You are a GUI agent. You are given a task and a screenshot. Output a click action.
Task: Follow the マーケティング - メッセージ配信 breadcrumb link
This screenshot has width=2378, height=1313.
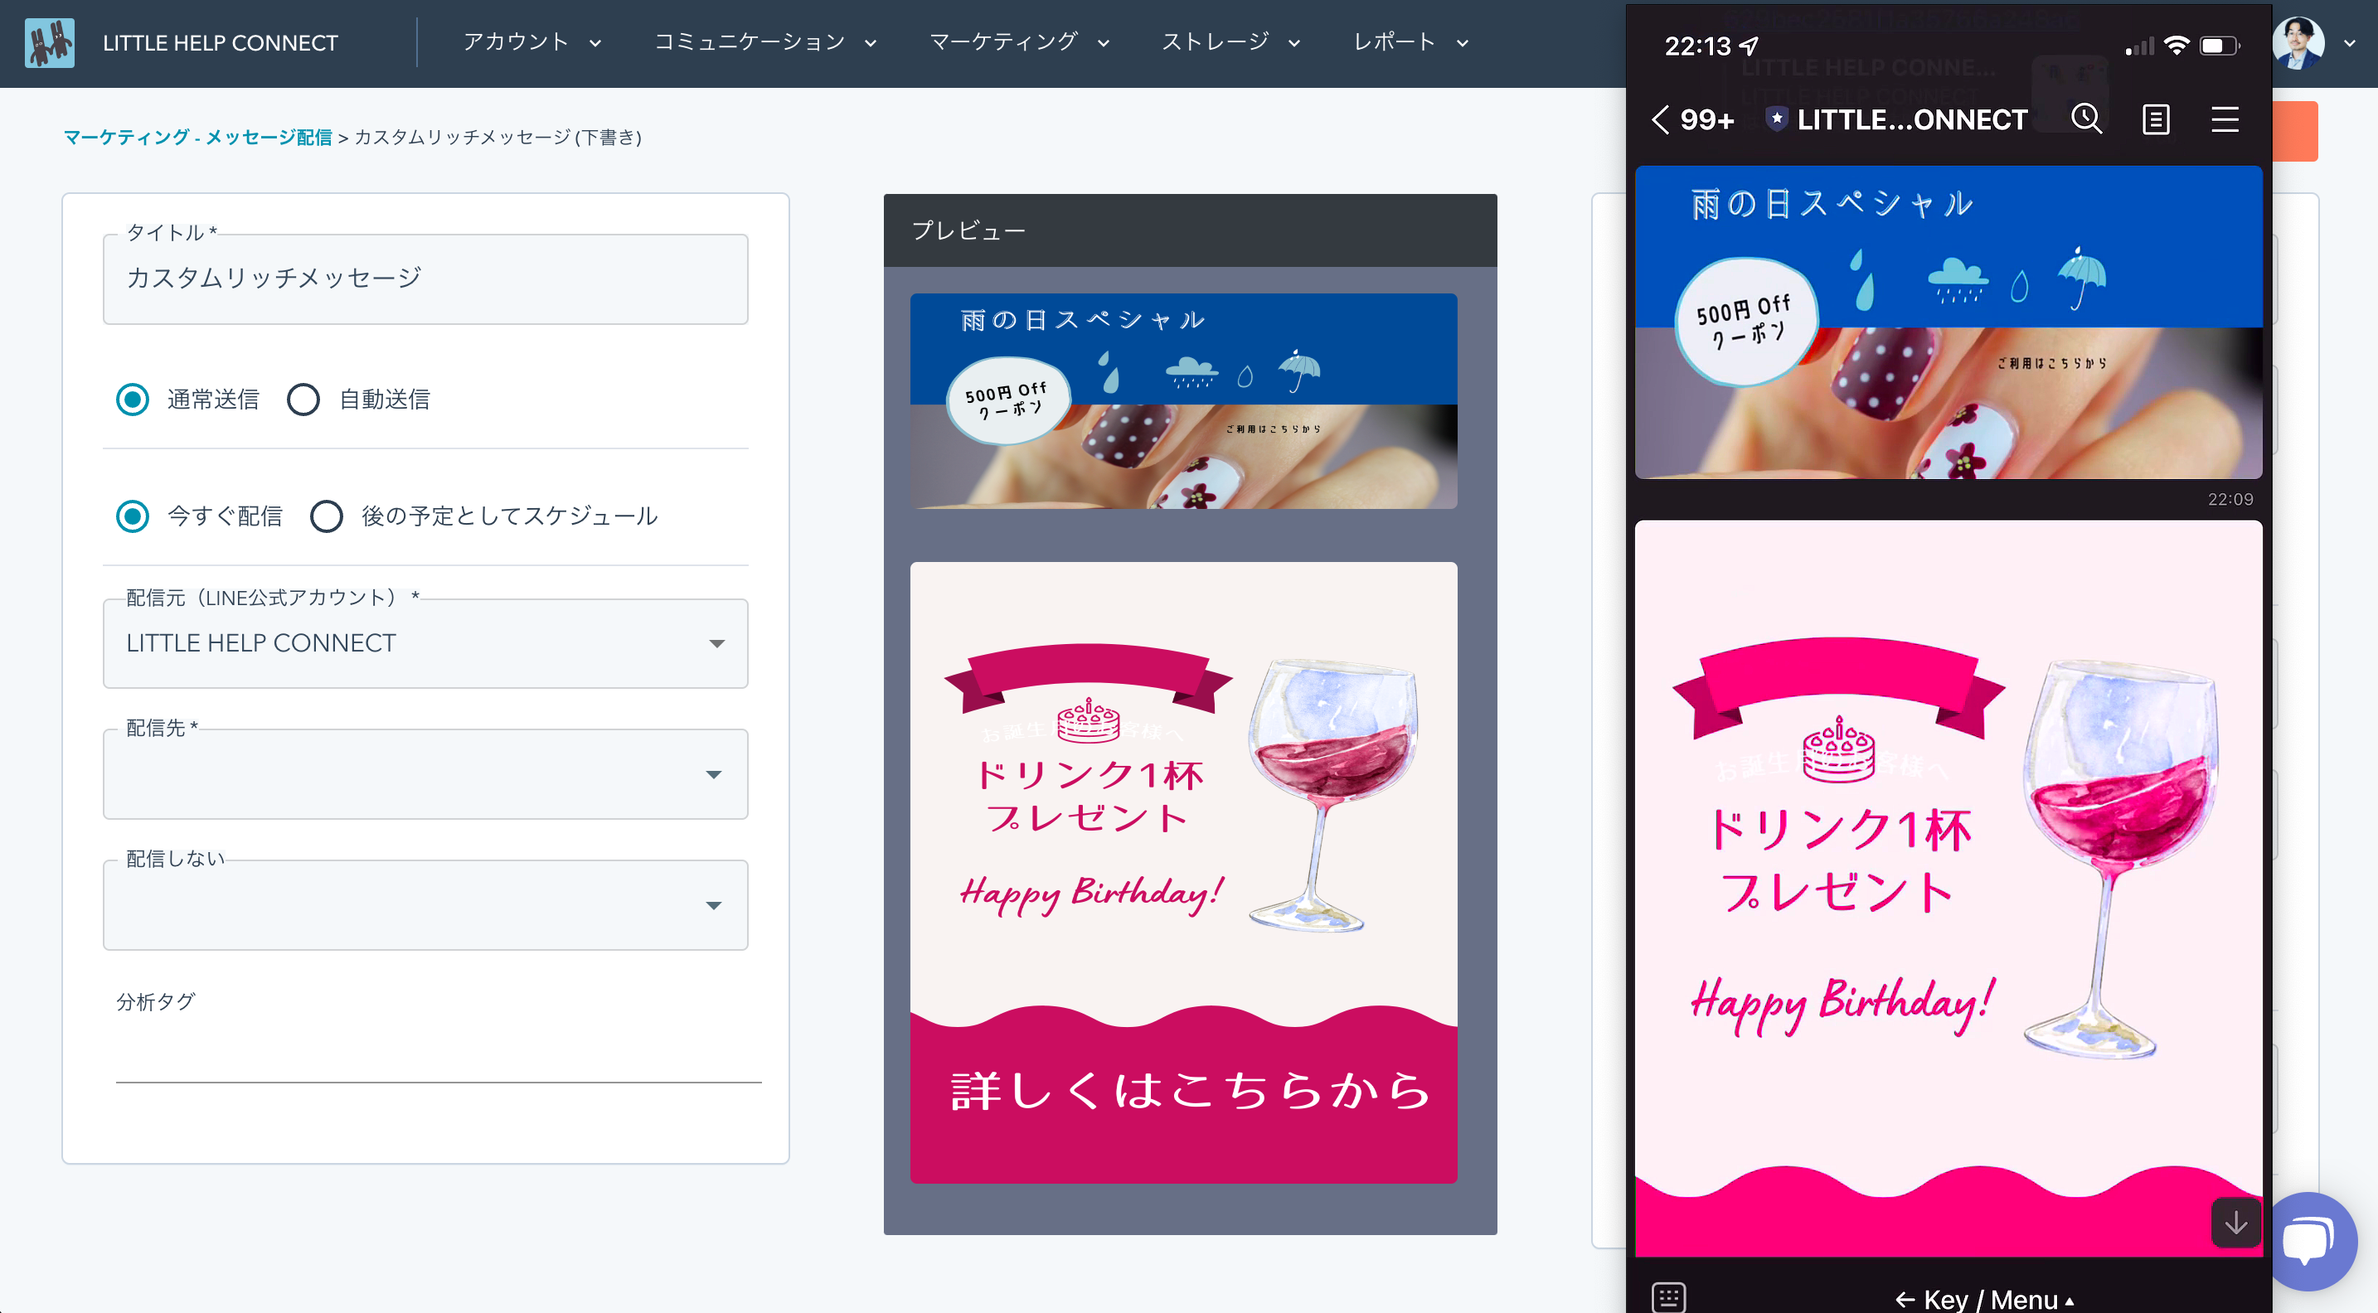pyautogui.click(x=197, y=138)
